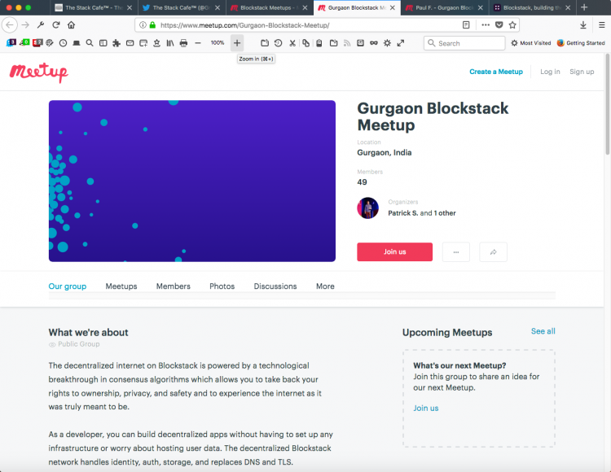
Task: Click the email link envelope icon
Action: point(130,43)
